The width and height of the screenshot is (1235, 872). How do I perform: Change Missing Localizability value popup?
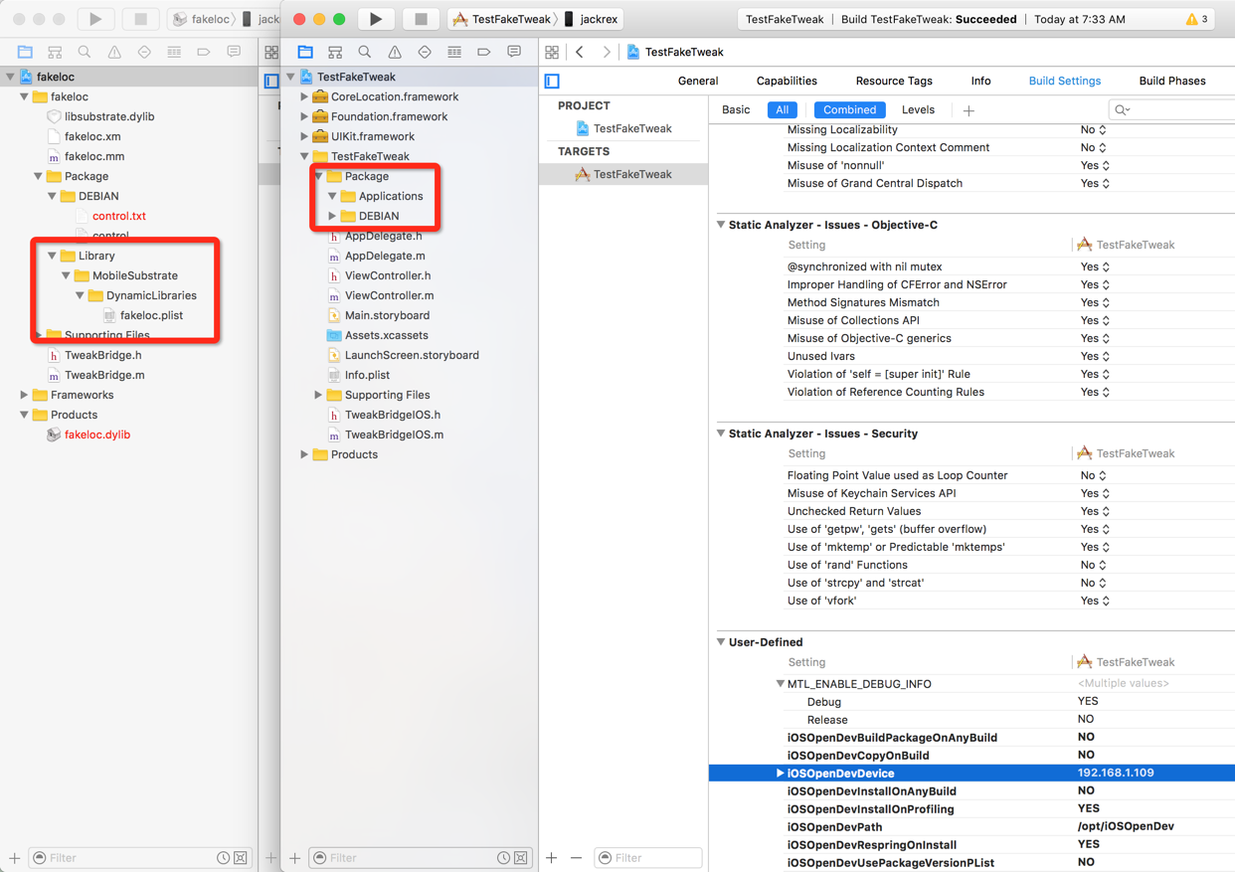(x=1094, y=129)
